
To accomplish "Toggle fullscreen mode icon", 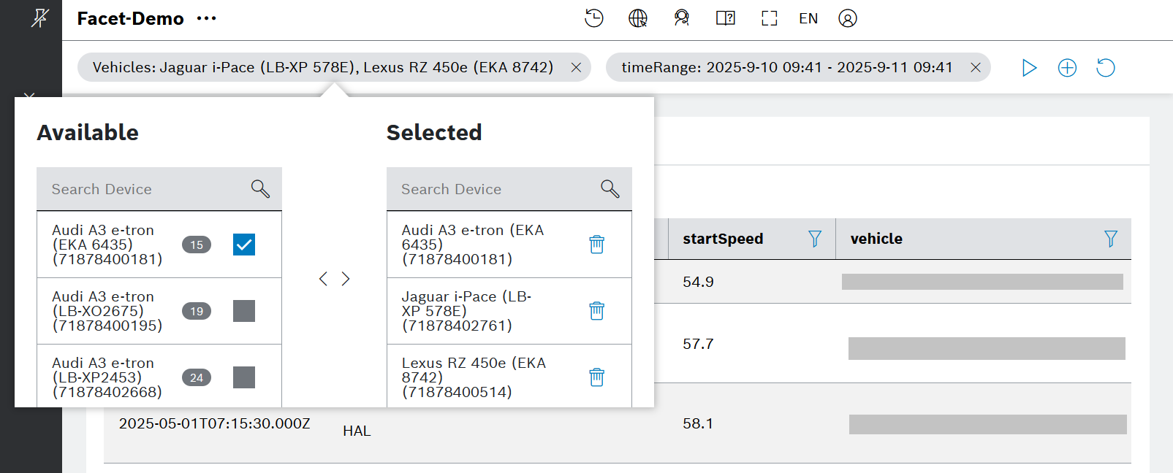I will coord(769,18).
